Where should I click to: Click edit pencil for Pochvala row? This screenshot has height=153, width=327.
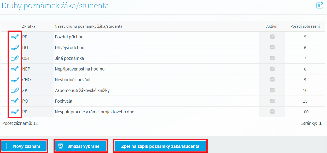click(15, 101)
